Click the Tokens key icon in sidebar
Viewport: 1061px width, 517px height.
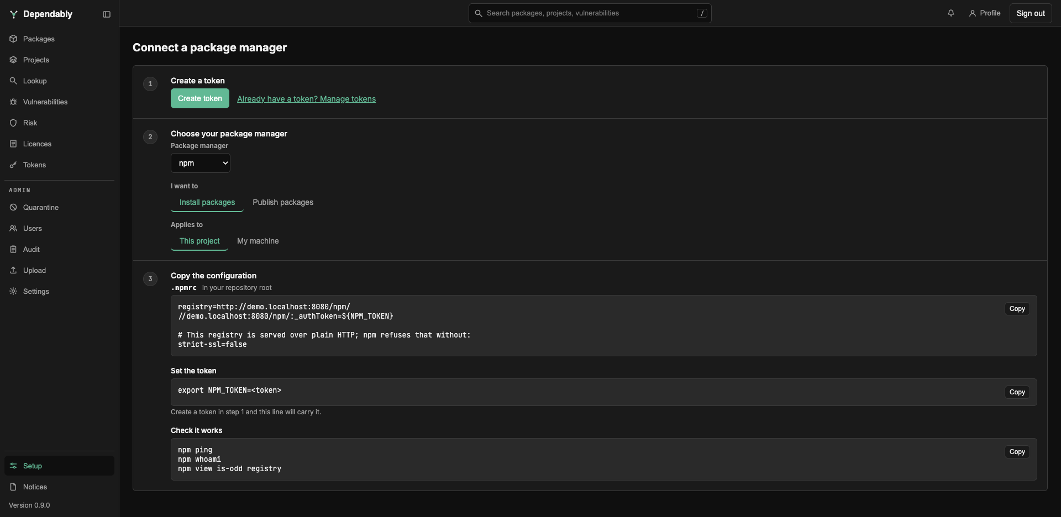pos(13,165)
